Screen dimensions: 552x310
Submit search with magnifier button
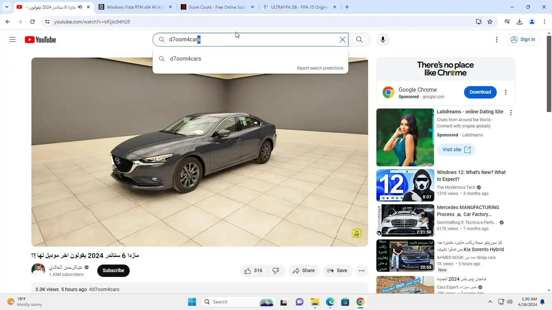pyautogui.click(x=359, y=40)
